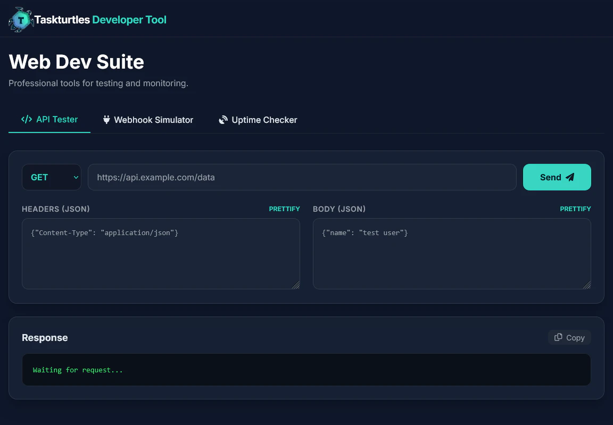The width and height of the screenshot is (613, 425).
Task: Click the Taskturtles turtle logo
Action: (20, 19)
